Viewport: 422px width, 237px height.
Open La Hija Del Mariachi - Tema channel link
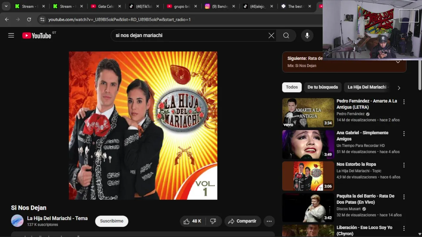(57, 218)
